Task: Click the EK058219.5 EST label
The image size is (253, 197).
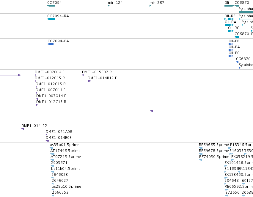Action: tap(242, 157)
